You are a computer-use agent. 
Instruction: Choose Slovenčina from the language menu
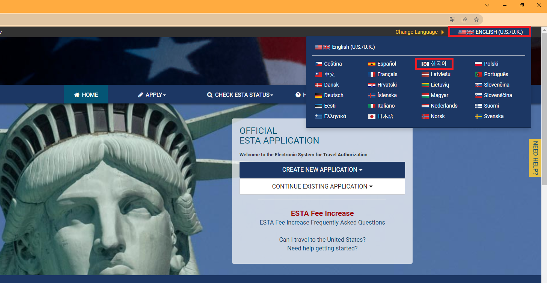click(492, 85)
